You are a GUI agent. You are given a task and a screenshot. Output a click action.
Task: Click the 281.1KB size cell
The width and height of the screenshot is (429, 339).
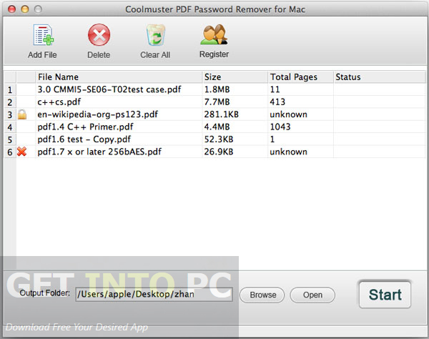(x=235, y=114)
